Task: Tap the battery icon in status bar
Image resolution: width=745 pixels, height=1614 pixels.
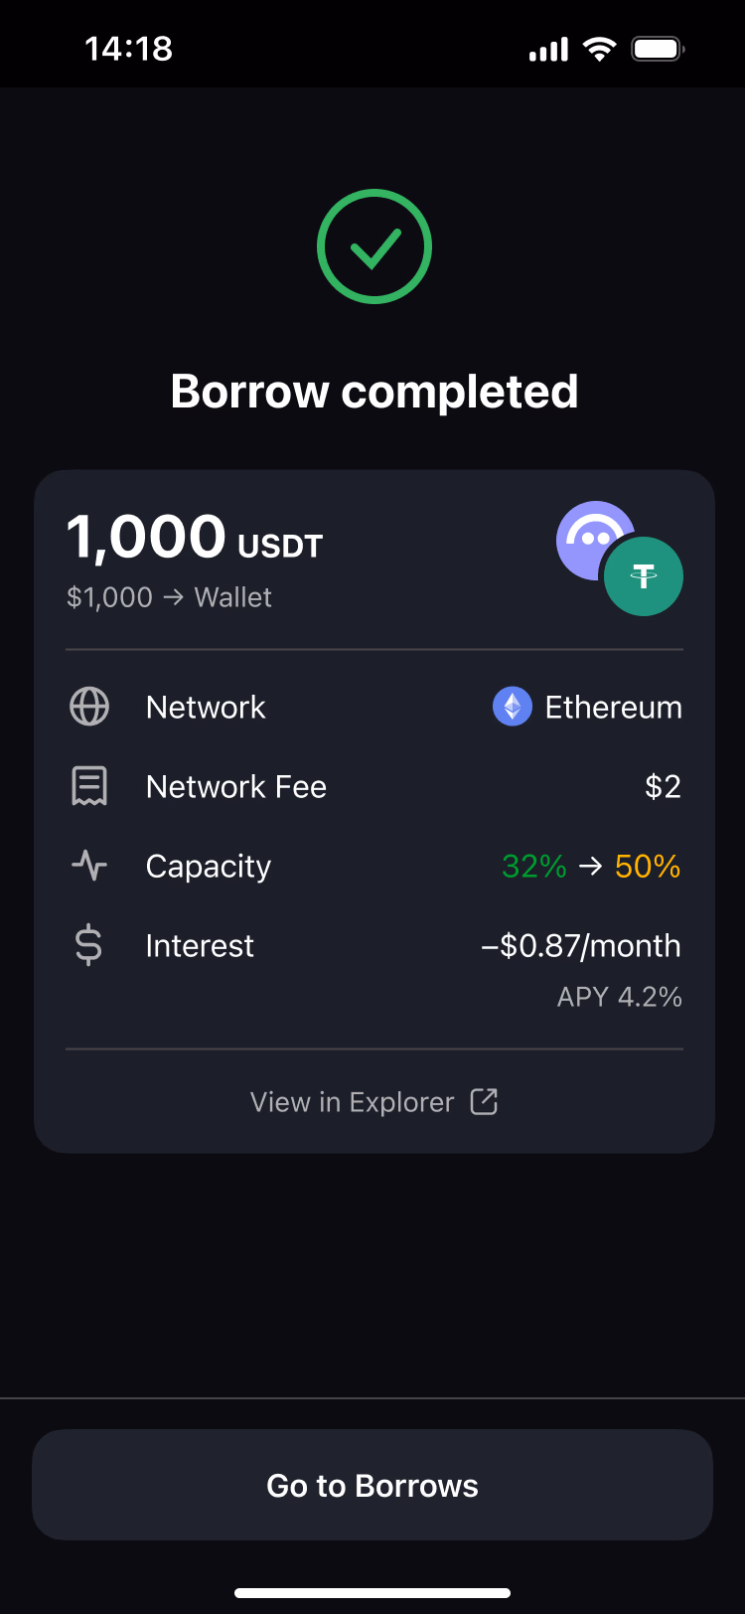Action: pos(658,49)
